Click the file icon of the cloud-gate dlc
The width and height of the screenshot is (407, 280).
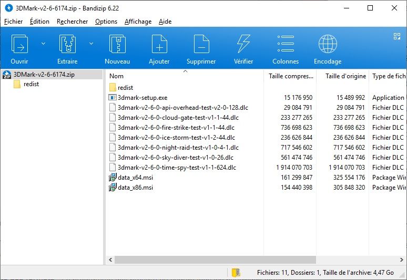[113, 118]
